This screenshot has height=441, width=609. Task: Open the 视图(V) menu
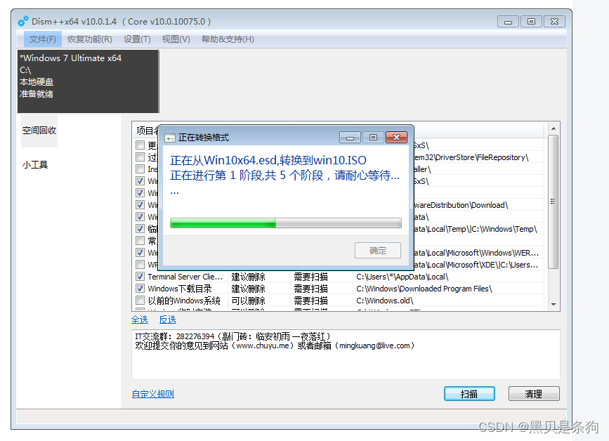point(176,39)
